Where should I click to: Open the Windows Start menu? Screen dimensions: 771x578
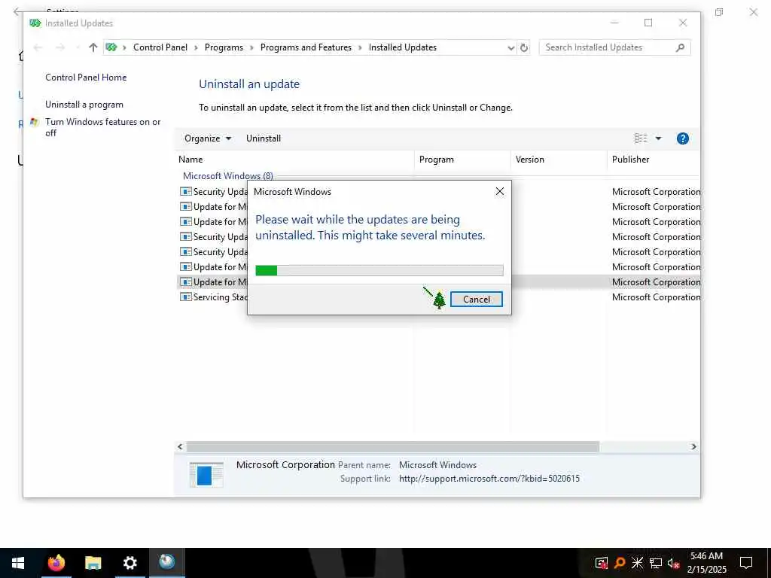click(x=18, y=563)
